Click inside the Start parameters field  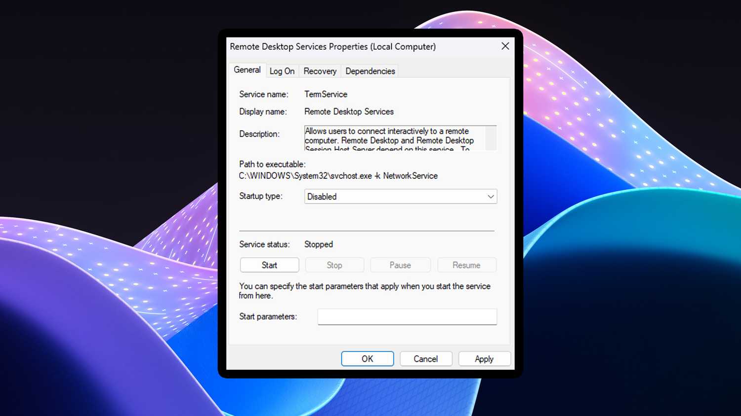407,316
